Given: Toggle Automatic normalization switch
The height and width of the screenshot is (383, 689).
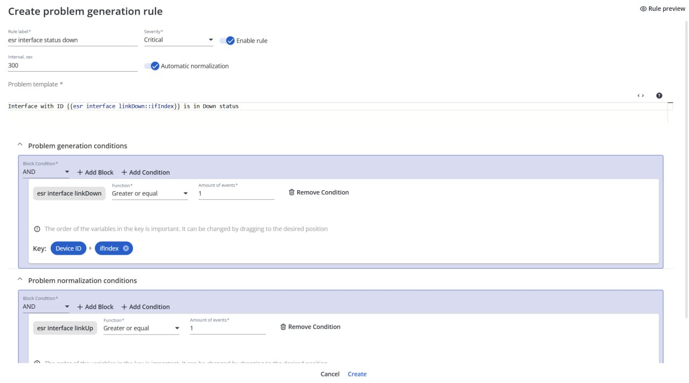Looking at the screenshot, I should 152,66.
